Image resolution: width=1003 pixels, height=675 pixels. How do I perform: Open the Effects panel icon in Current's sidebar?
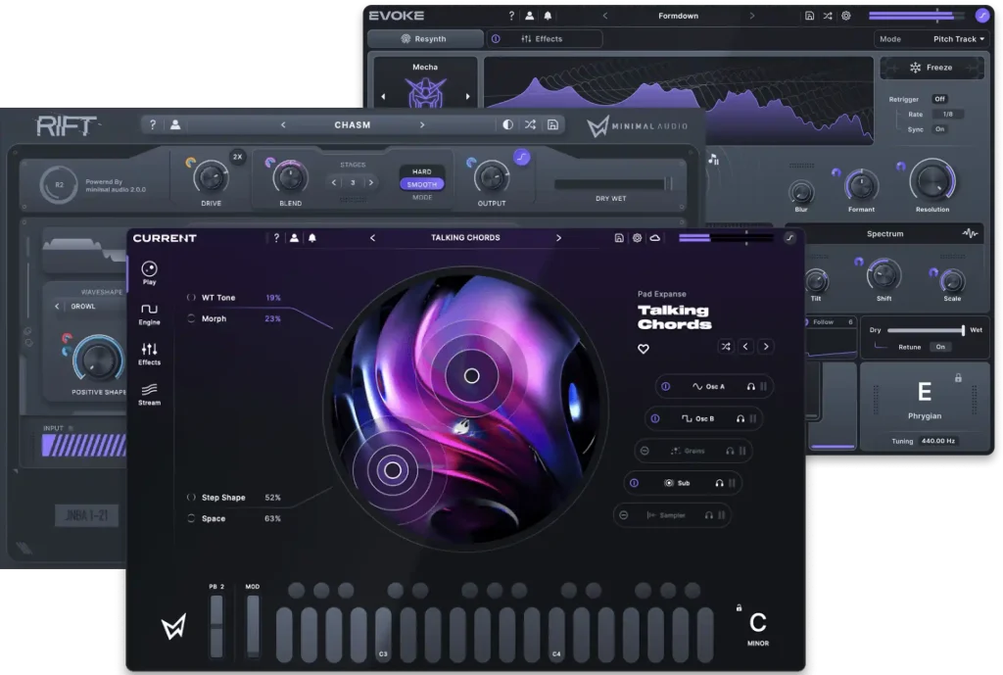pos(150,351)
